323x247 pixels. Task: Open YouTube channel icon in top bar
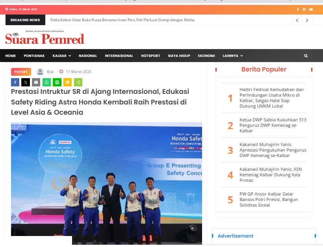(x=311, y=9)
